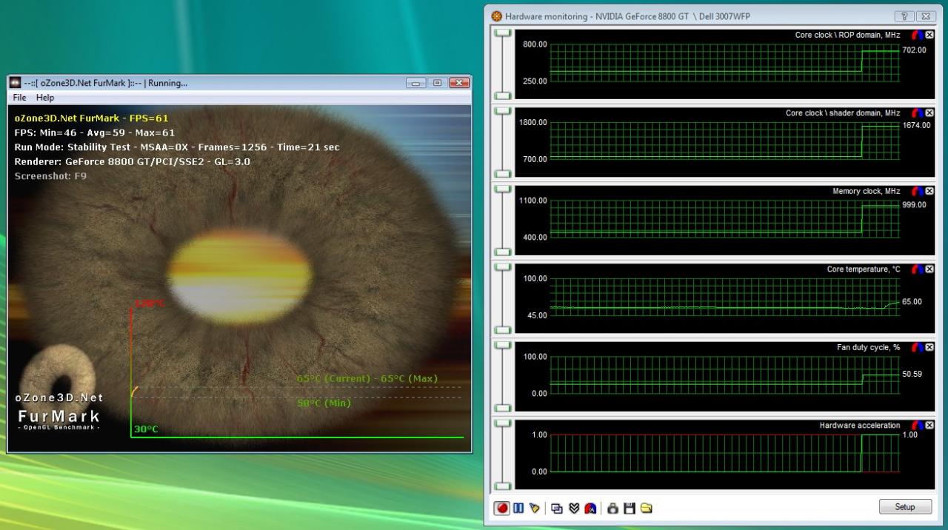Screen dimensions: 948x530
Task: Click the magnet 'A' icon in the bottom toolbar
Action: pyautogui.click(x=590, y=508)
